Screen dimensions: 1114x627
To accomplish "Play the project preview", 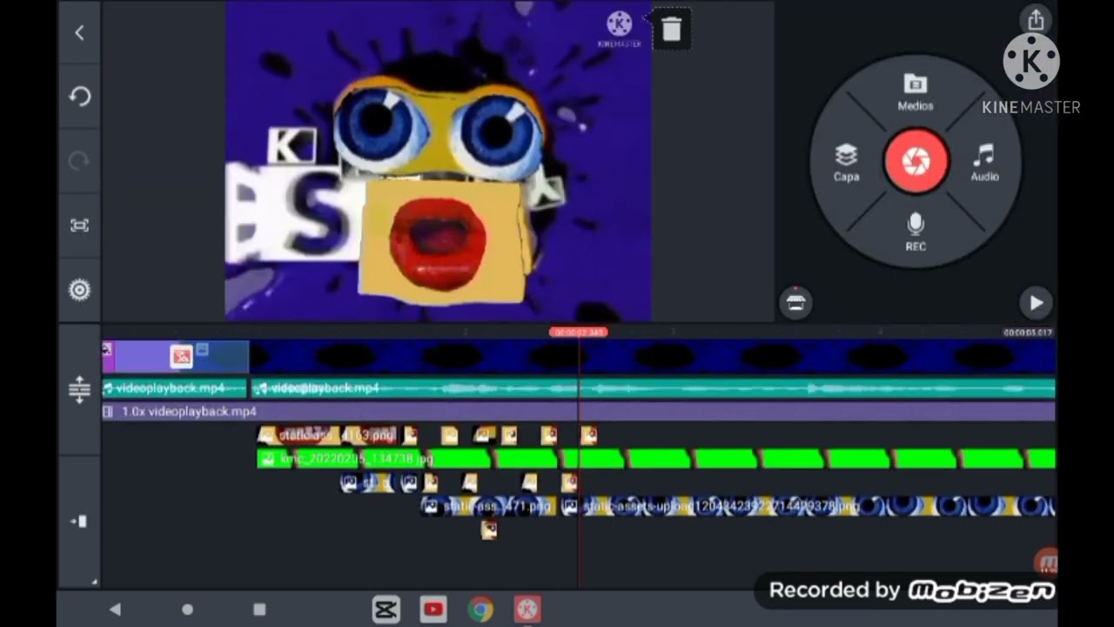I will pyautogui.click(x=1036, y=302).
